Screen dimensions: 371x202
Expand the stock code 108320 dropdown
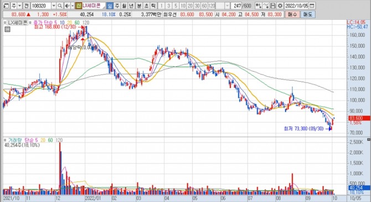pos(54,6)
